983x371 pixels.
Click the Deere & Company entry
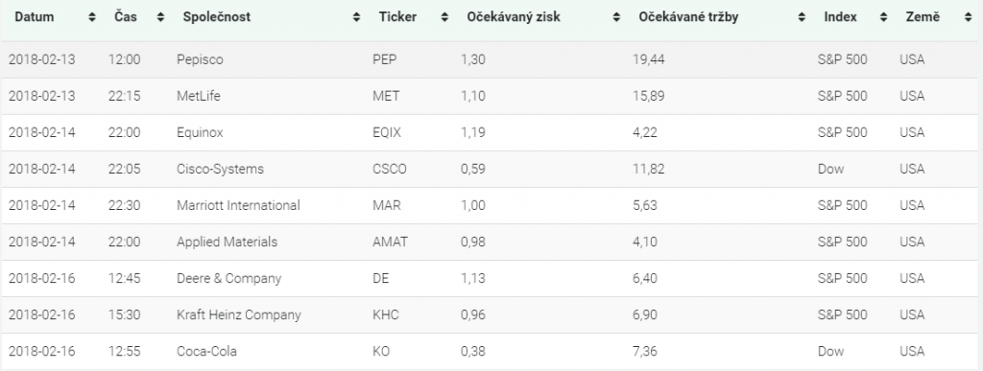tap(228, 278)
